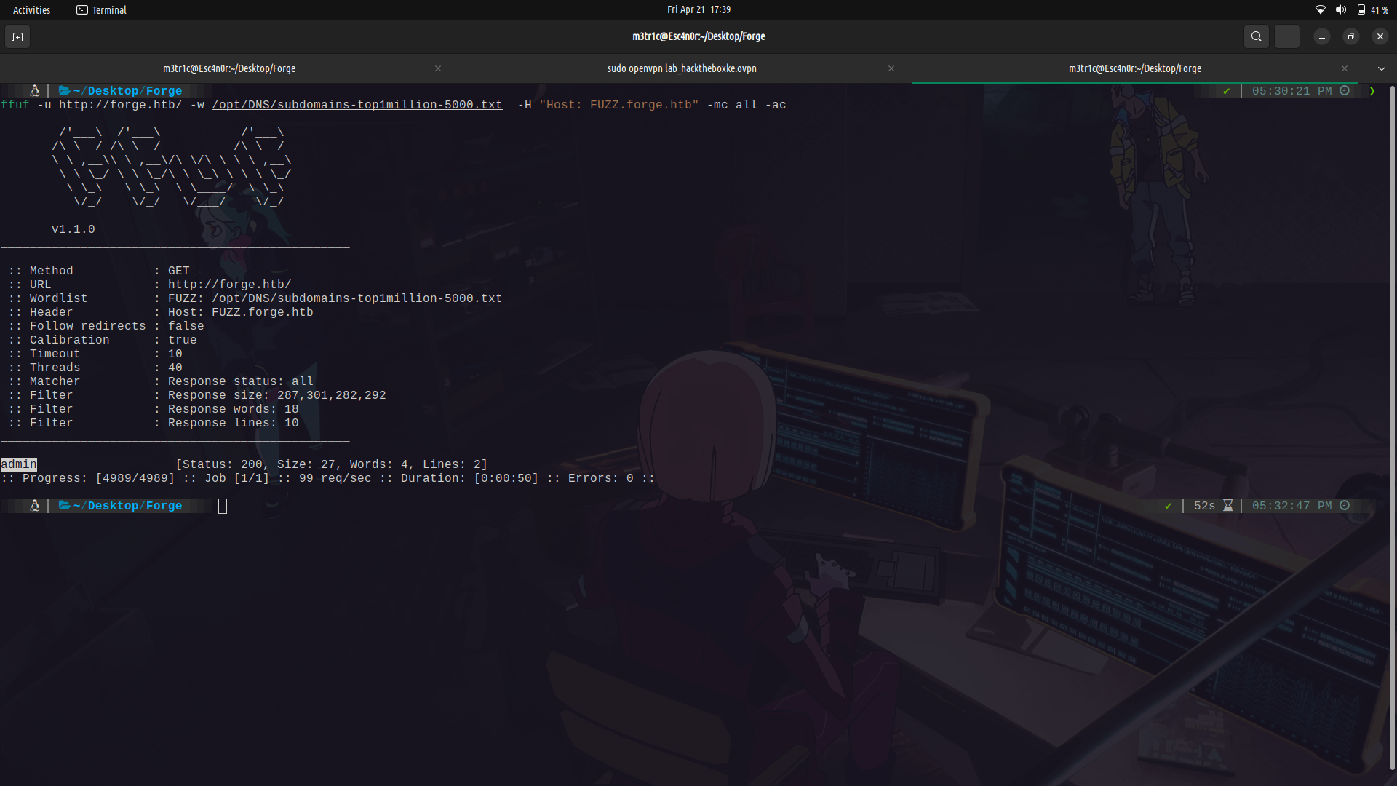Click the Tux penguin icon in the prompt
Viewport: 1397px width, 786px height.
pos(34,90)
